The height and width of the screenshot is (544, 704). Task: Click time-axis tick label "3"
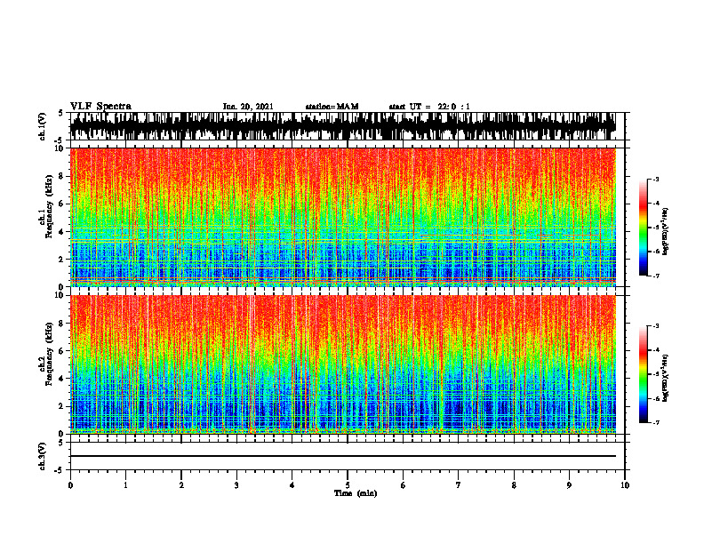tap(236, 485)
